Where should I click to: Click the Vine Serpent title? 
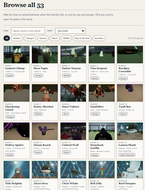point(98,68)
